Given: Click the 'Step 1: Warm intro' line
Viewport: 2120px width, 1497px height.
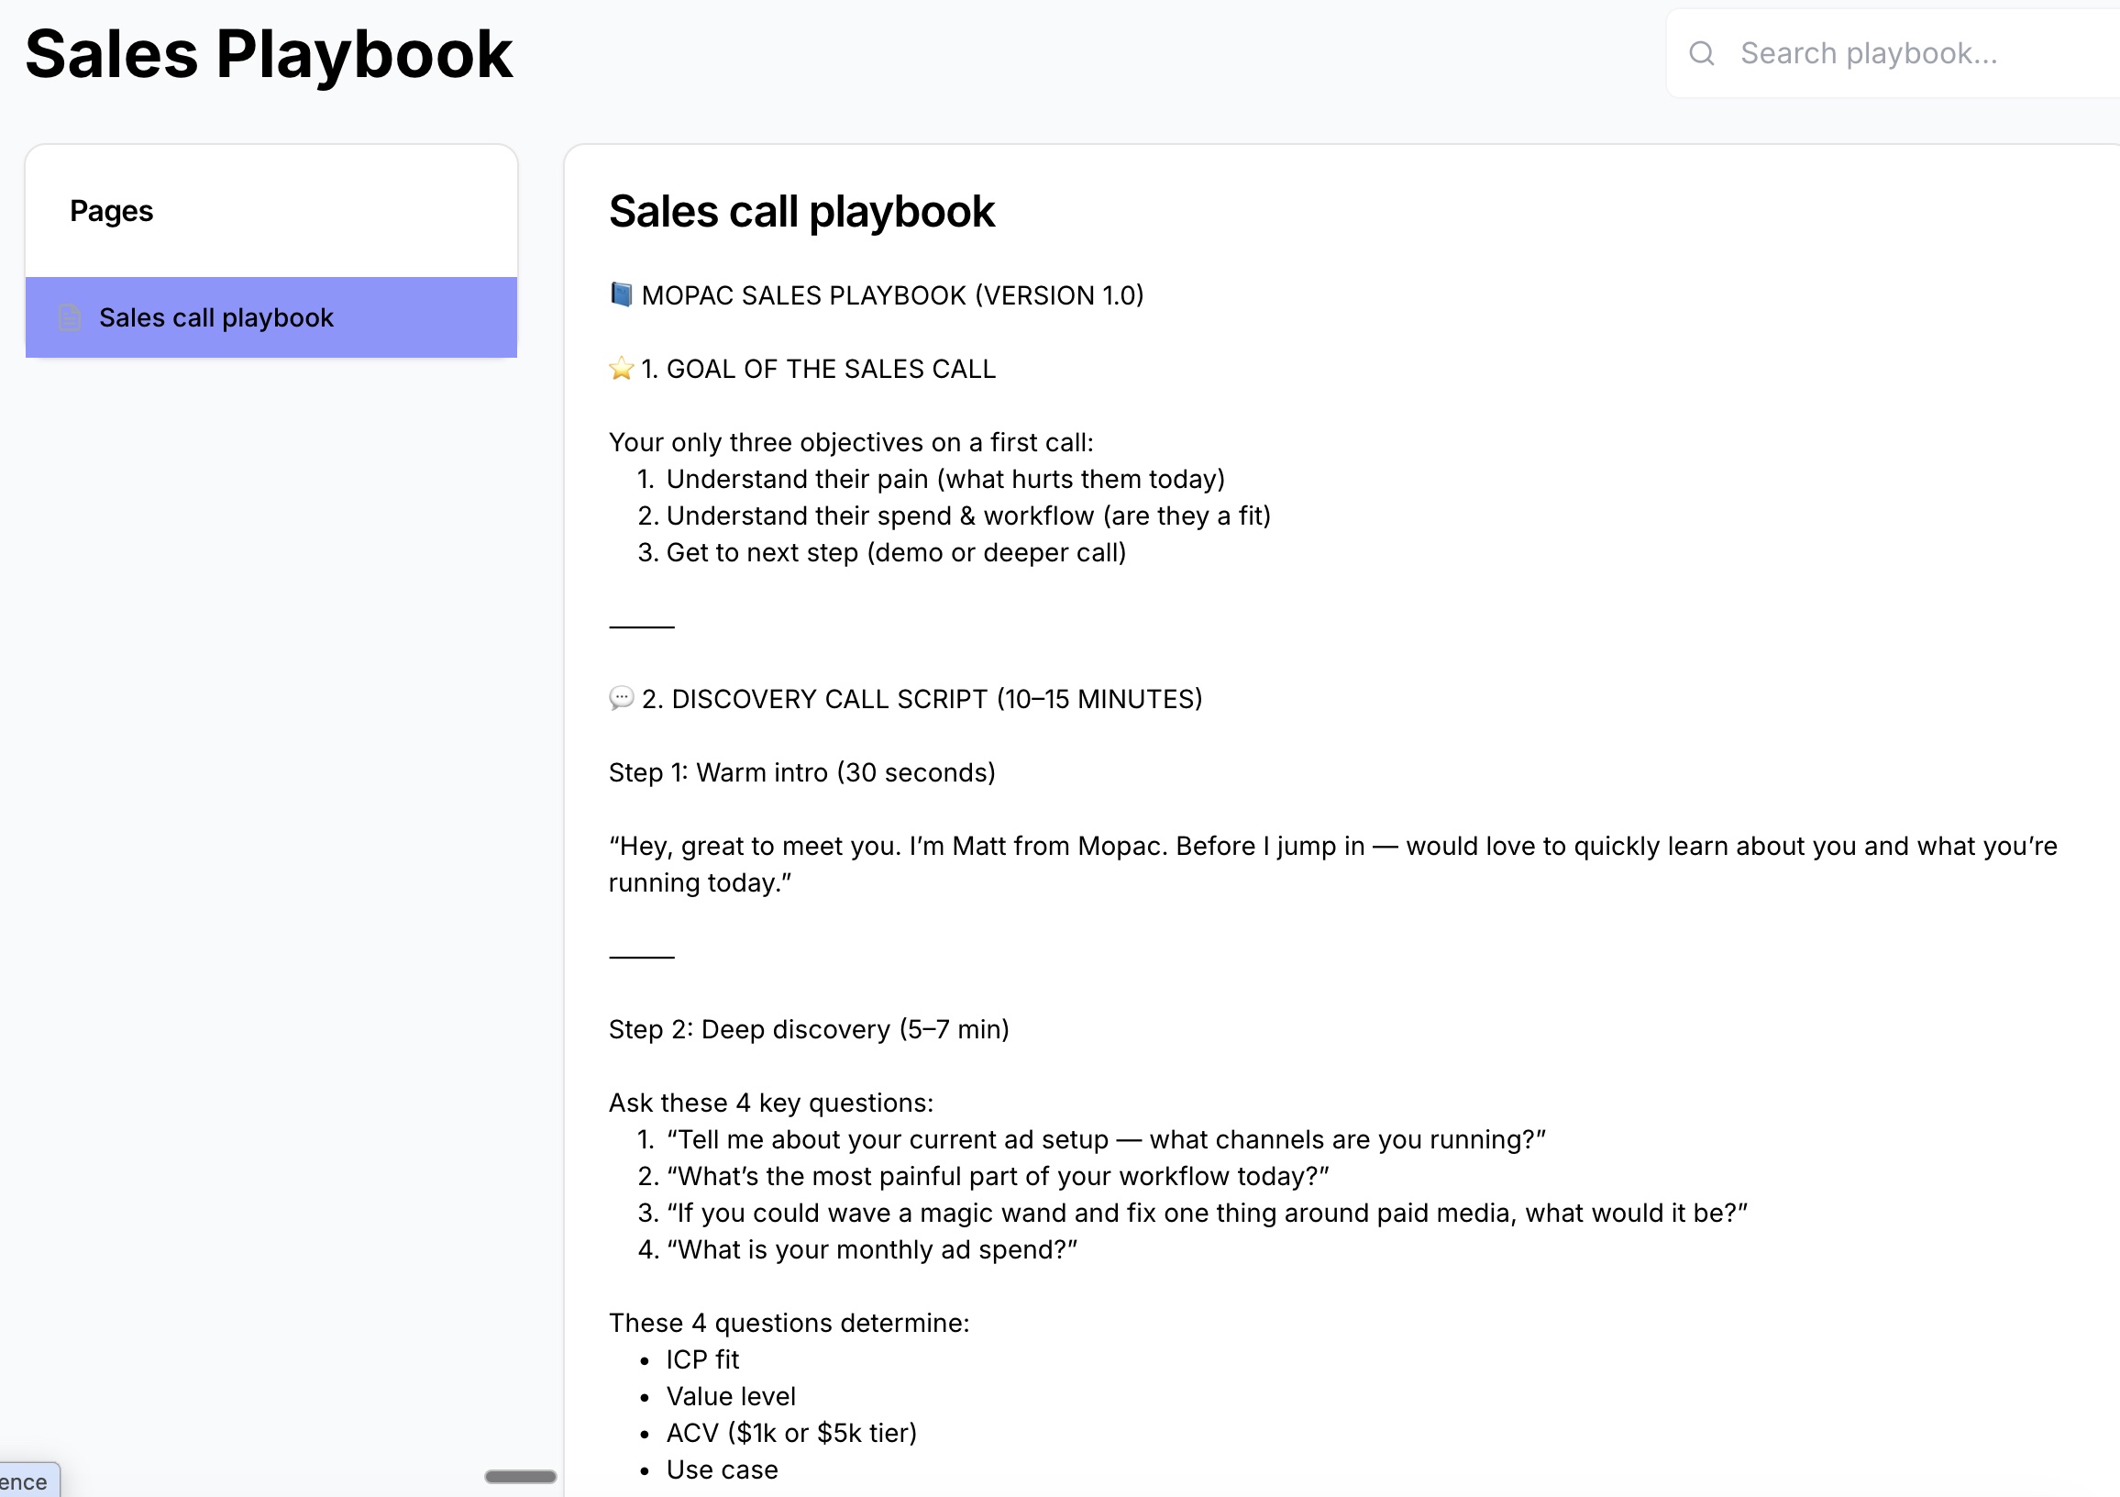Looking at the screenshot, I should pos(801,773).
